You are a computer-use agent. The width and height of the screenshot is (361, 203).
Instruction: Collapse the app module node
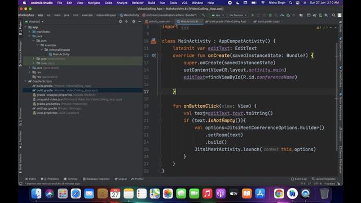tap(25, 27)
